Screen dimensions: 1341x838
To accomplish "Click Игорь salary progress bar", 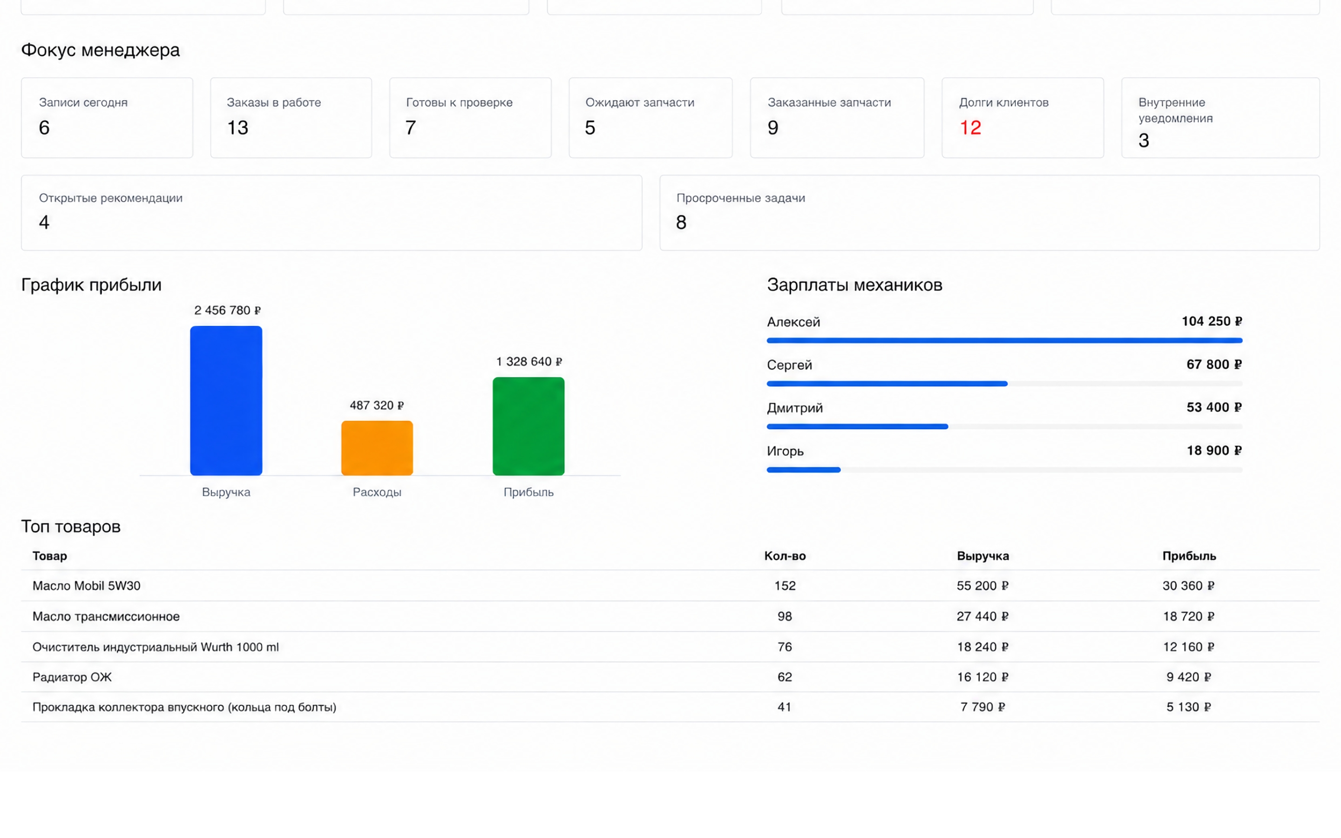I will point(1004,470).
